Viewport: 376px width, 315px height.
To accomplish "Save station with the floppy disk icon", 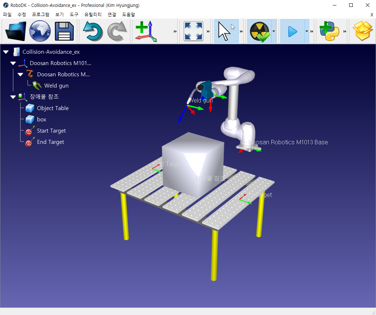I will [x=64, y=31].
